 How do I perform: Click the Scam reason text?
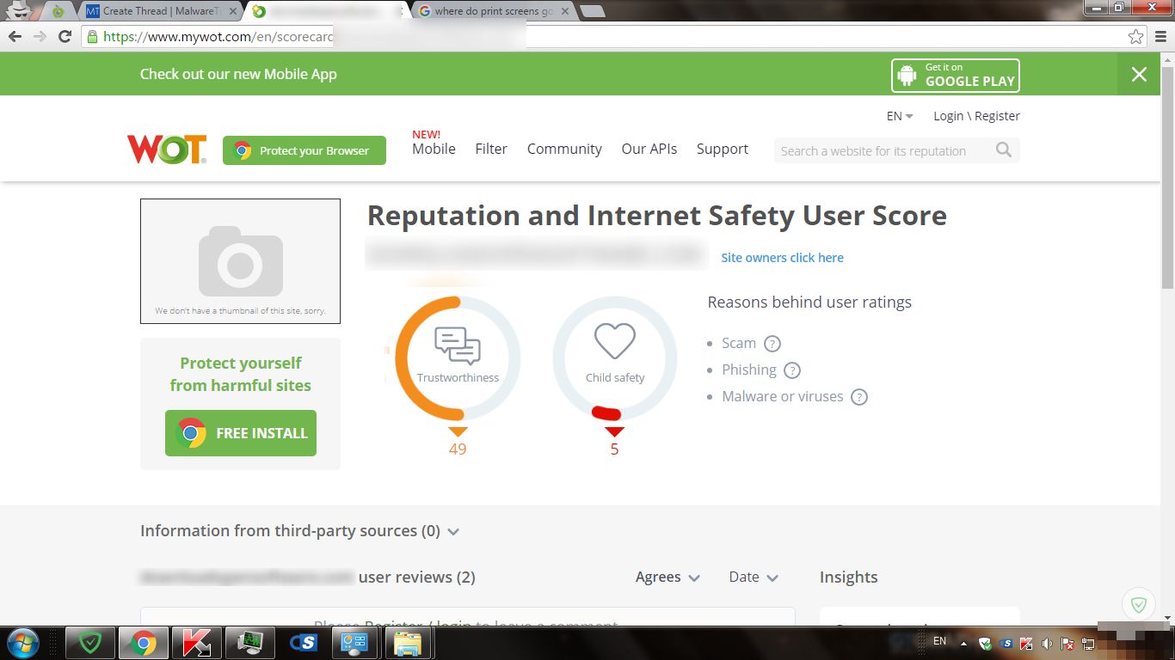click(x=739, y=343)
